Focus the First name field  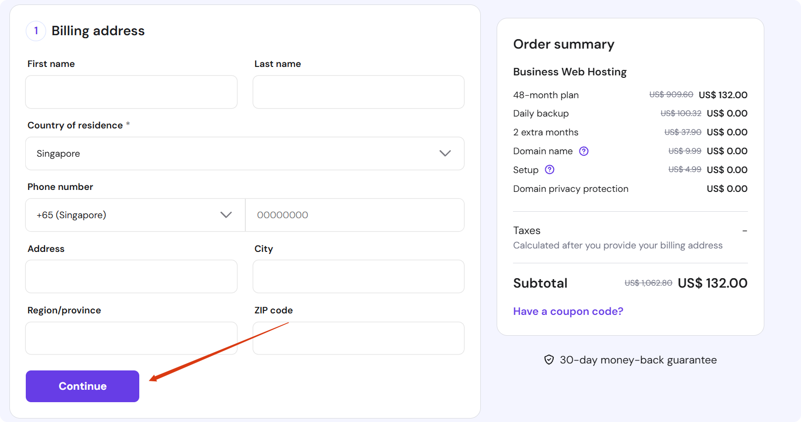coord(131,92)
